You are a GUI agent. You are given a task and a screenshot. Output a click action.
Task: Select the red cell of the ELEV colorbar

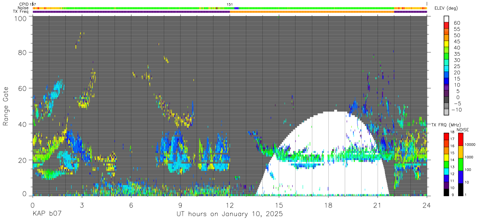pos(446,25)
